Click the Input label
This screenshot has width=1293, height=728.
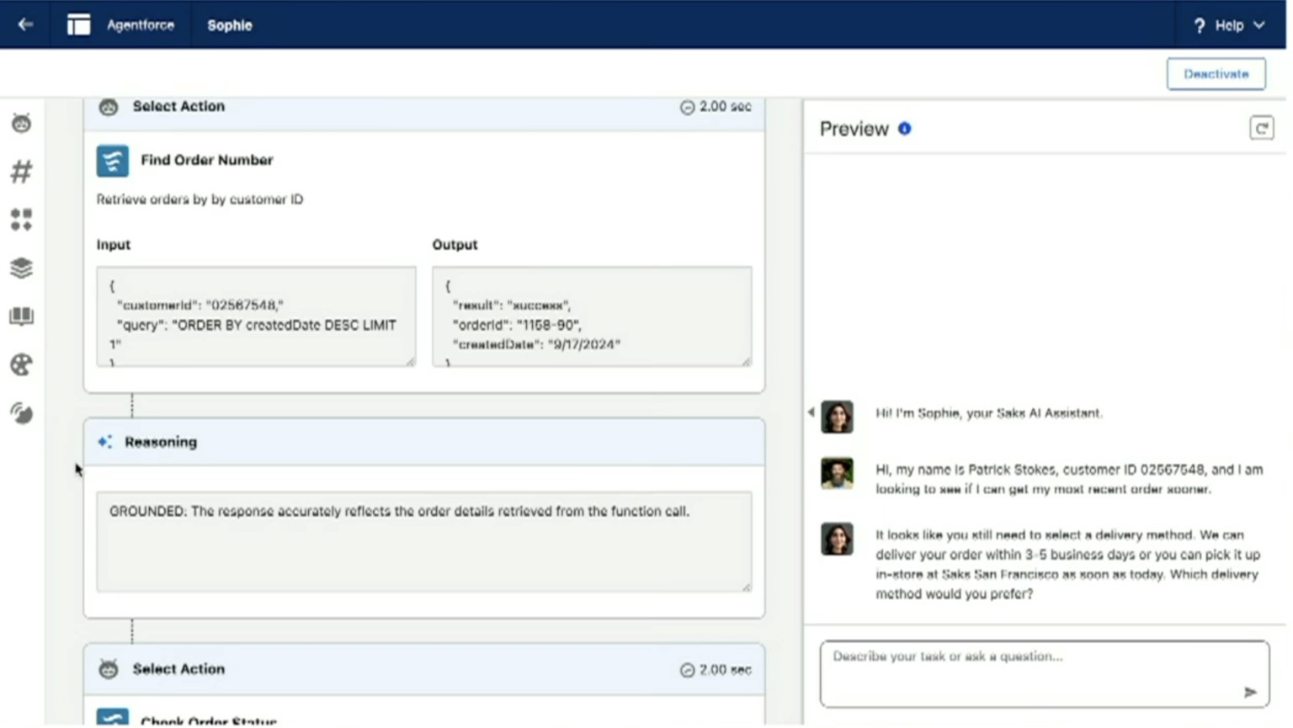(x=114, y=244)
